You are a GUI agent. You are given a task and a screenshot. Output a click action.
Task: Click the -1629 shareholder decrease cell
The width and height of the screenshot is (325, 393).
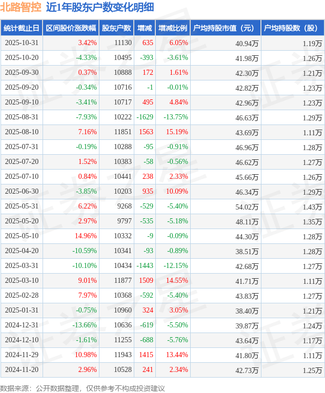point(145,117)
